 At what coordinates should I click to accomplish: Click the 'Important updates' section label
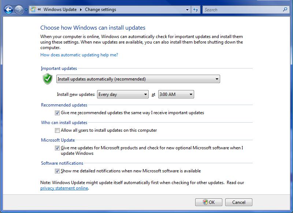point(59,68)
